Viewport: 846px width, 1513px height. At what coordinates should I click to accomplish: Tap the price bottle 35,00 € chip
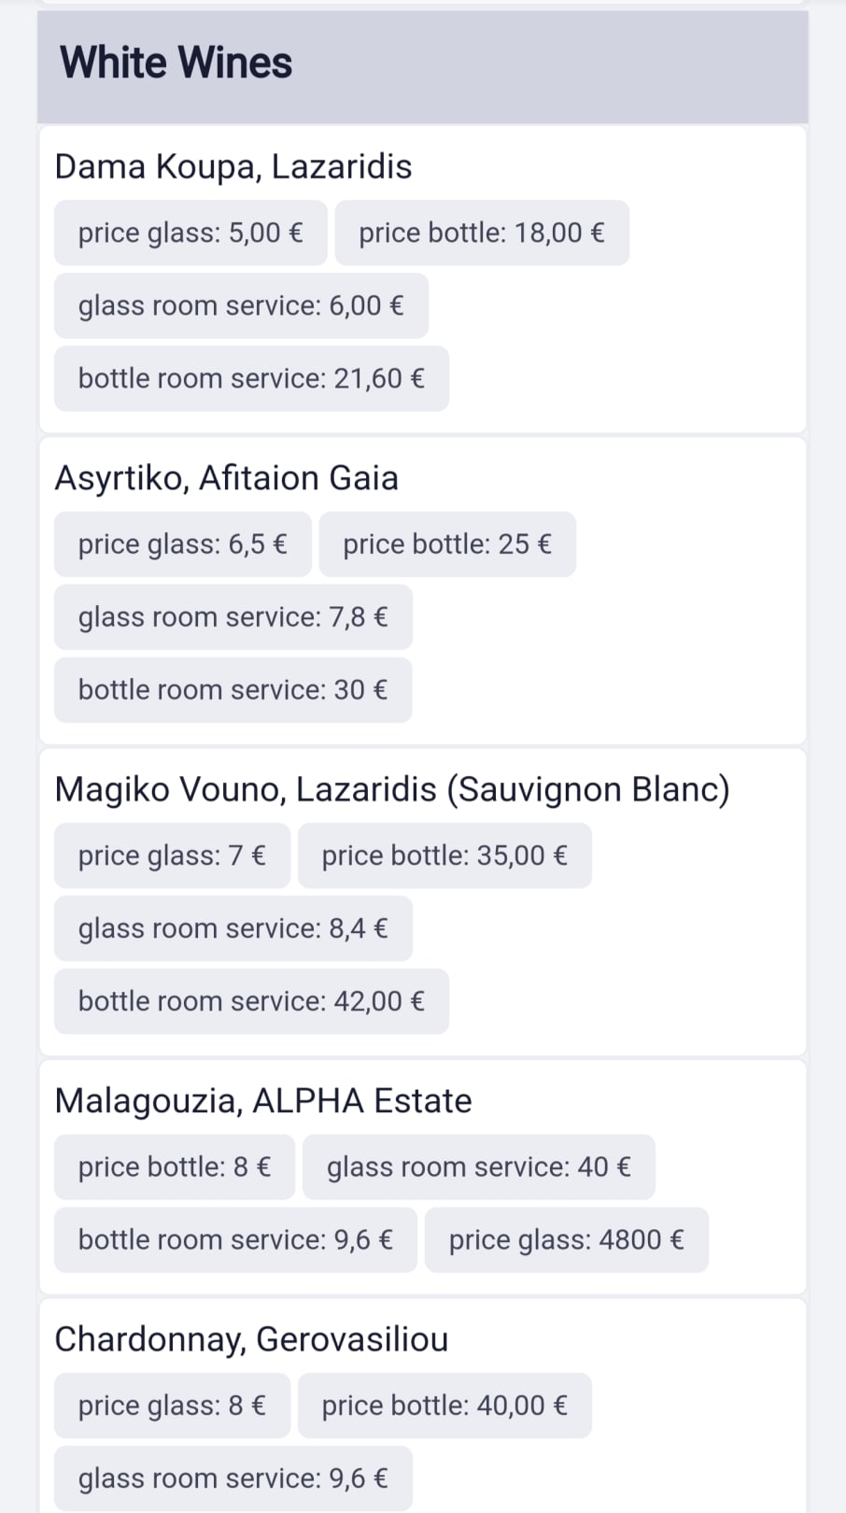pos(444,855)
